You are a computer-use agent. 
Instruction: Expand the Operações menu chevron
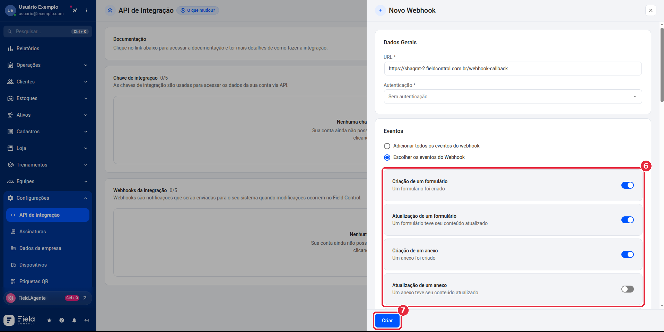coord(86,65)
